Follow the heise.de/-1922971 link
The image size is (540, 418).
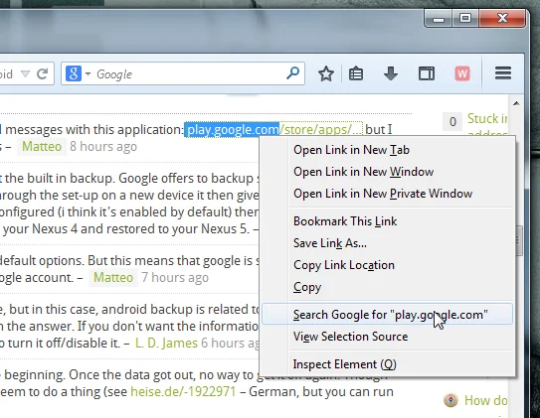(x=183, y=391)
